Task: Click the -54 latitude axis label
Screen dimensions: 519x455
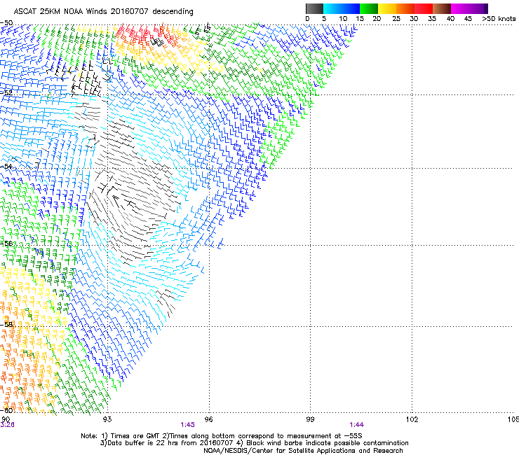Action: point(6,166)
